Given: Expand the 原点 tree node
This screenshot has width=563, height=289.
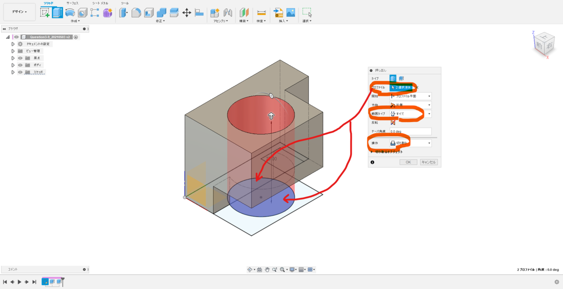Looking at the screenshot, I should tap(13, 58).
